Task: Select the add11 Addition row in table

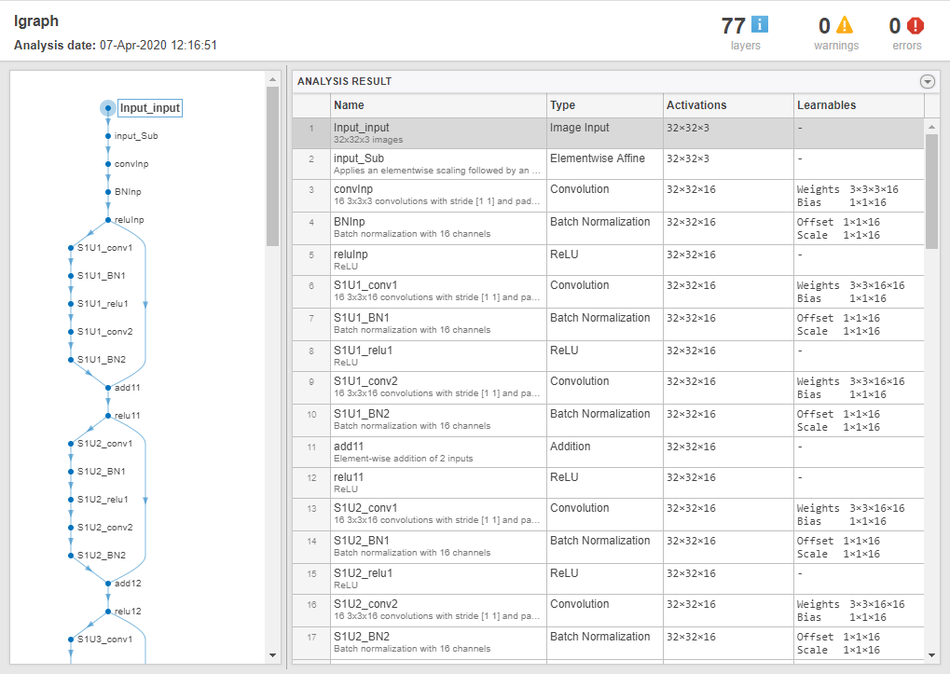Action: click(608, 452)
